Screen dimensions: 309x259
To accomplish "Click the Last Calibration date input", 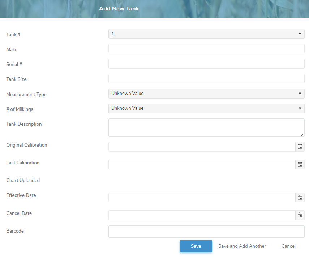I will coord(202,164).
